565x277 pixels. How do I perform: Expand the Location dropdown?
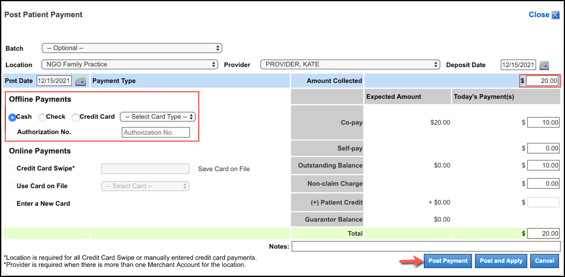[129, 65]
